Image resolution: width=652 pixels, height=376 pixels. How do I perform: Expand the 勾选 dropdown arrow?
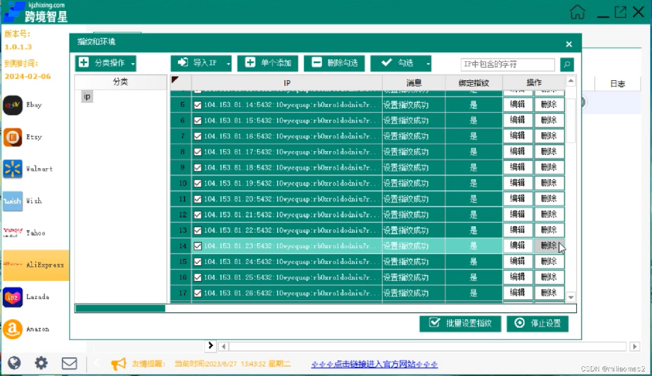click(428, 63)
